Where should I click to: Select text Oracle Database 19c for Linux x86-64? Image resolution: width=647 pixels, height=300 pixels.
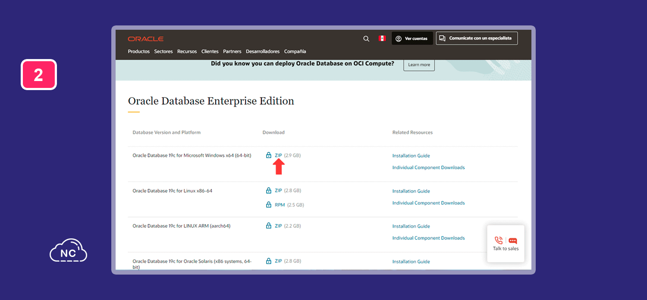click(x=173, y=191)
